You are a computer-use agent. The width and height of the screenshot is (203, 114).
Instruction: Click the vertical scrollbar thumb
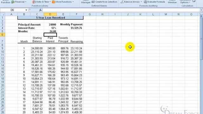201,39
